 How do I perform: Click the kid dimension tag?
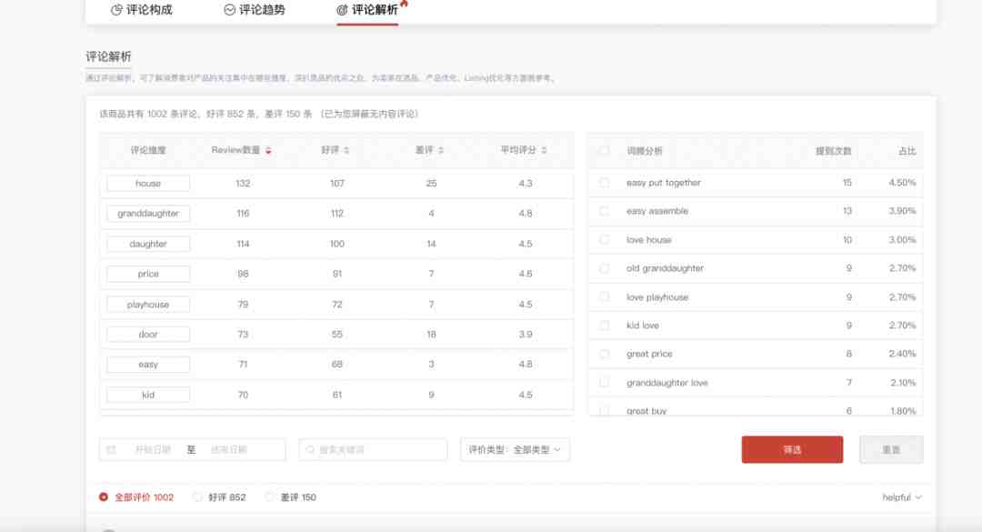148,395
